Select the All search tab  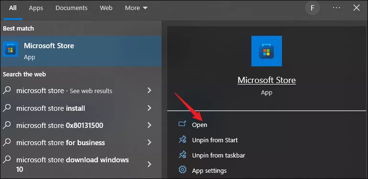(x=13, y=8)
